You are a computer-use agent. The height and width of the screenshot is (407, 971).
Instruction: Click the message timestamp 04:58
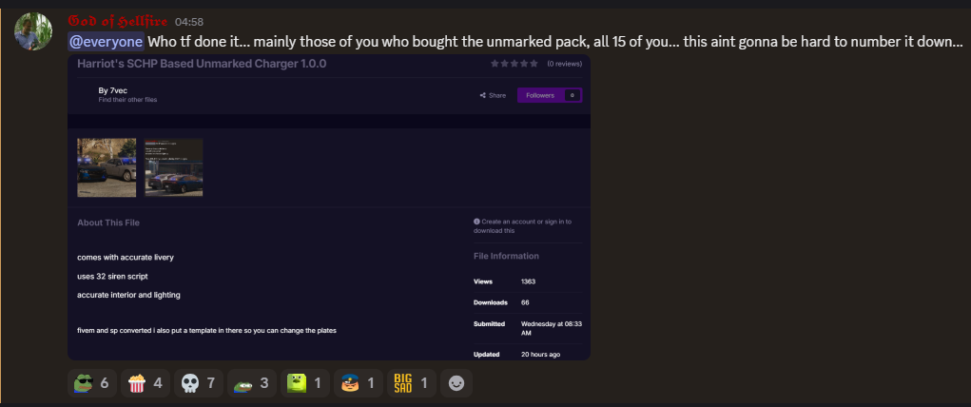point(189,22)
